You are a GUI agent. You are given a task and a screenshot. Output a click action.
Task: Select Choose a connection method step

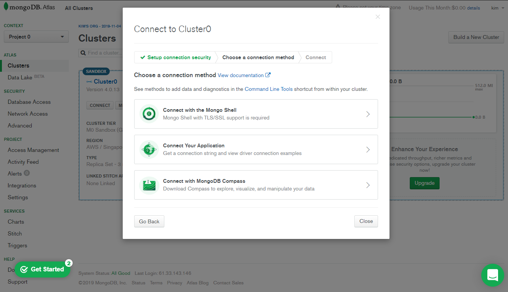click(258, 57)
